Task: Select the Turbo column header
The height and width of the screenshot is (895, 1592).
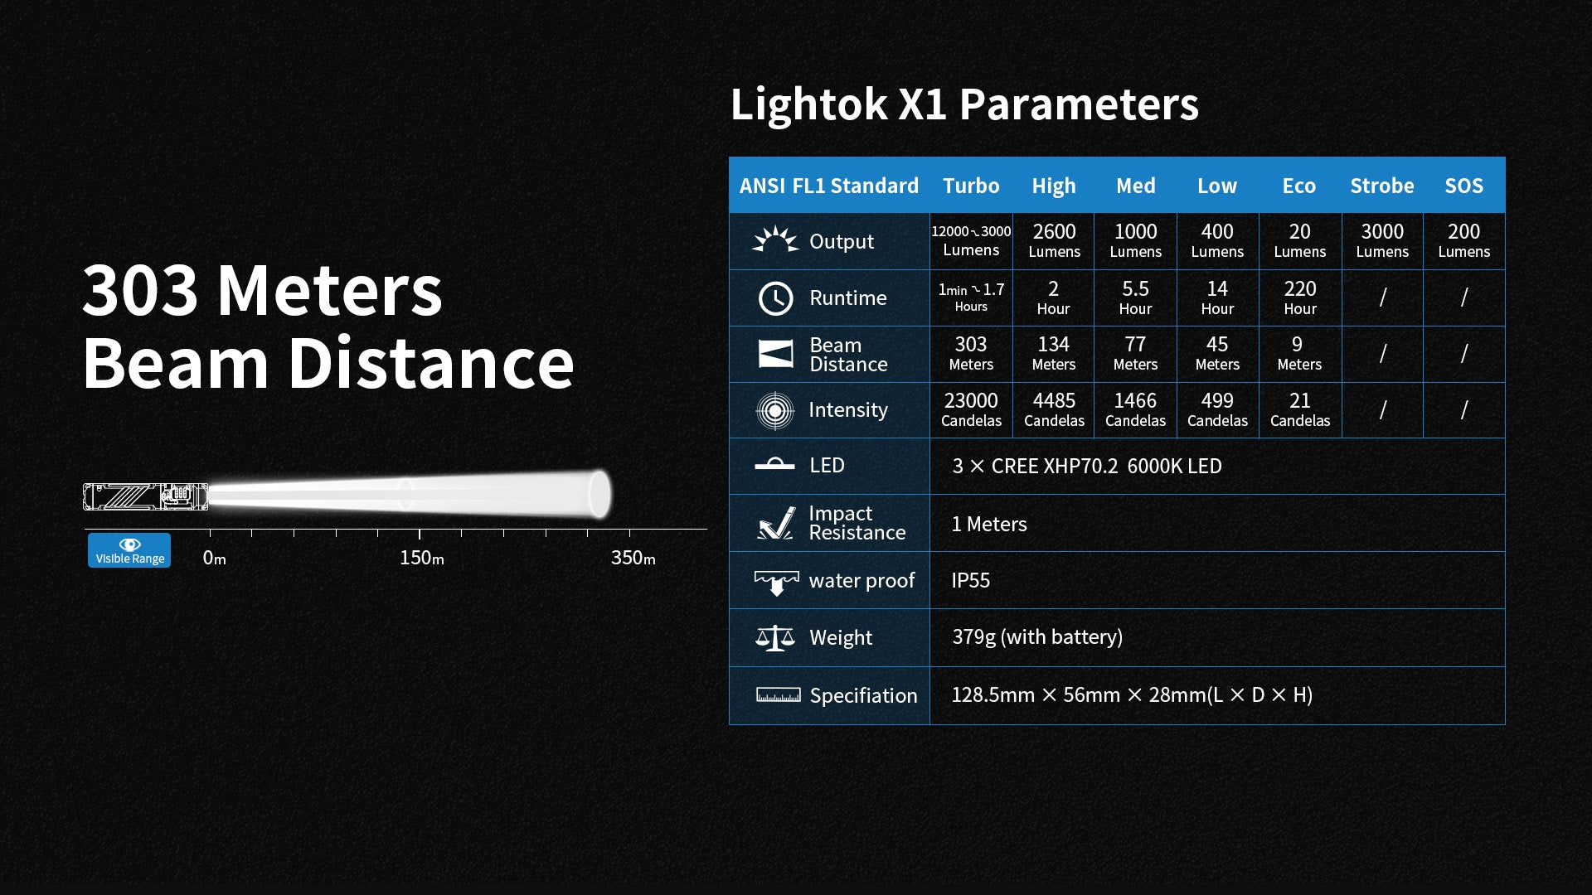Action: (x=970, y=186)
